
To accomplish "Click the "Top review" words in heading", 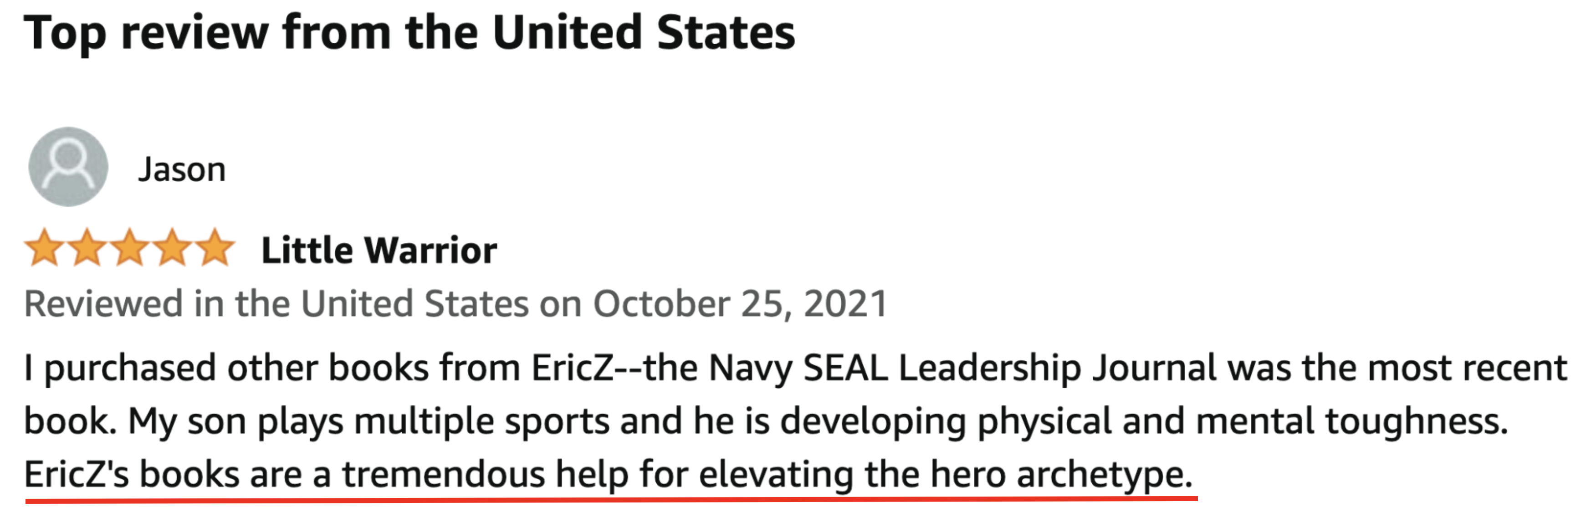I will coord(147,32).
